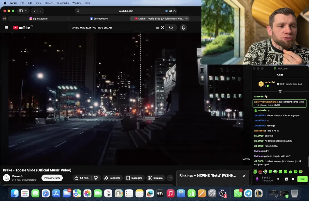Send message with green Chat button

pos(302,179)
